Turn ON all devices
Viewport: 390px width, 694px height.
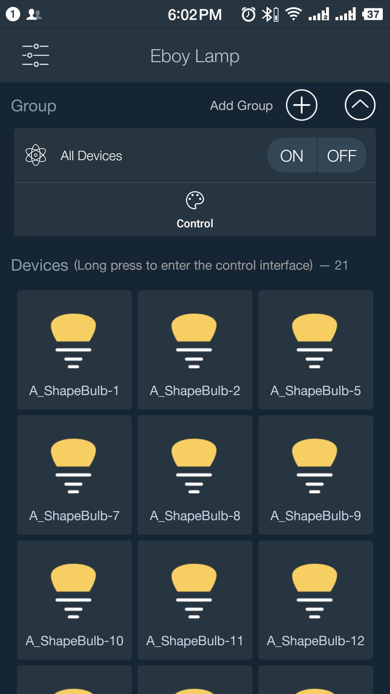[x=292, y=156]
